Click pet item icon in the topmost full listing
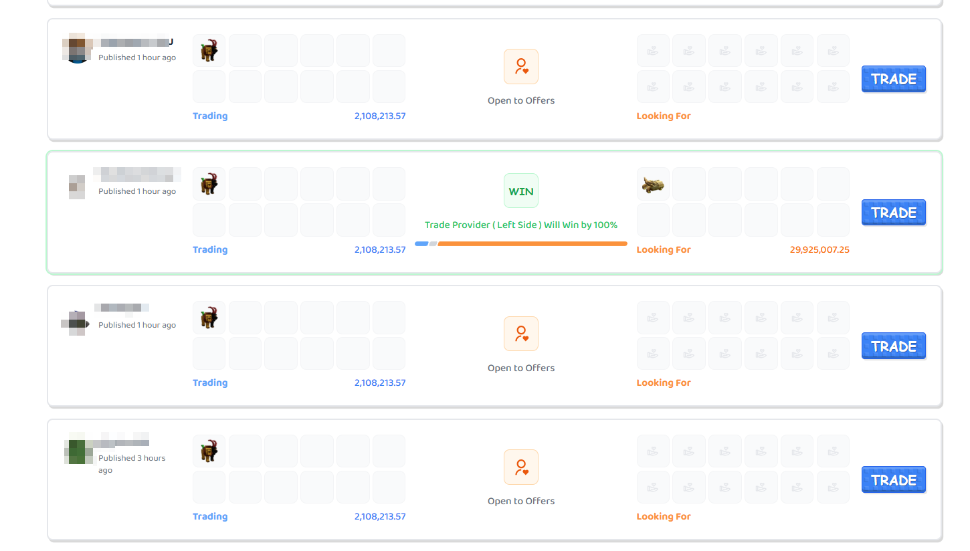Viewport: 970px width, 551px height. tap(209, 51)
